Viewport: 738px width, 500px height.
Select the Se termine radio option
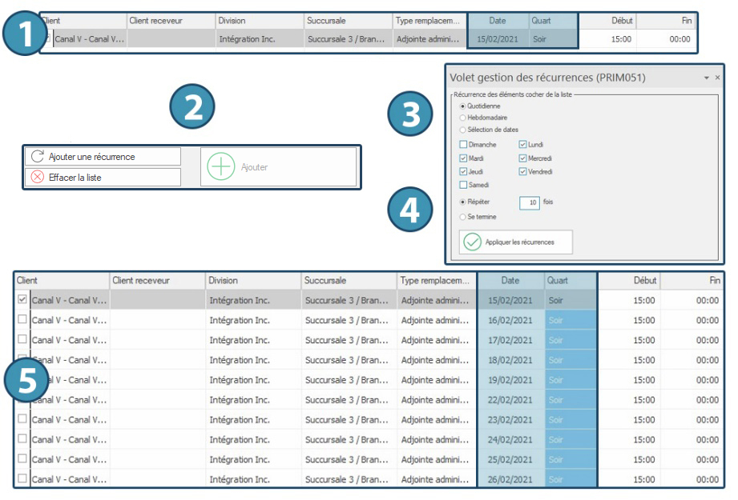462,217
